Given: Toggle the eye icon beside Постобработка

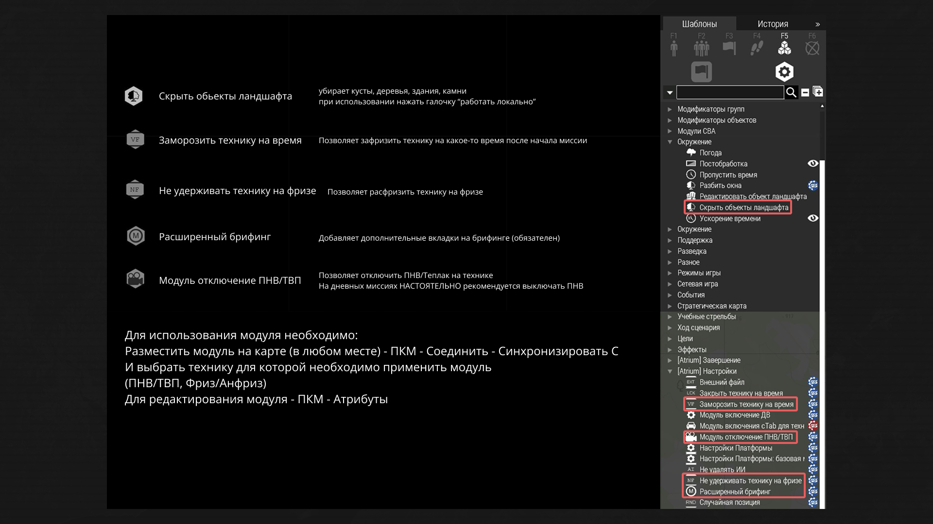Looking at the screenshot, I should click(812, 164).
